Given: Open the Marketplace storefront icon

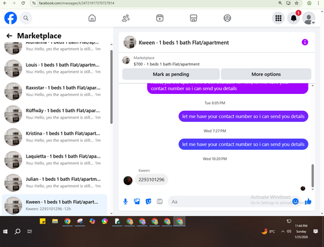Looking at the screenshot, I should (194, 18).
